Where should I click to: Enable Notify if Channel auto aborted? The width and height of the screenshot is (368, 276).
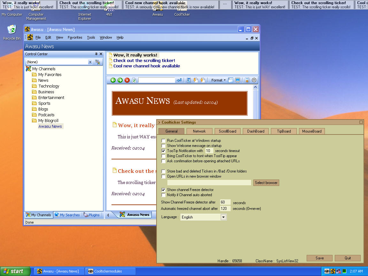163,195
